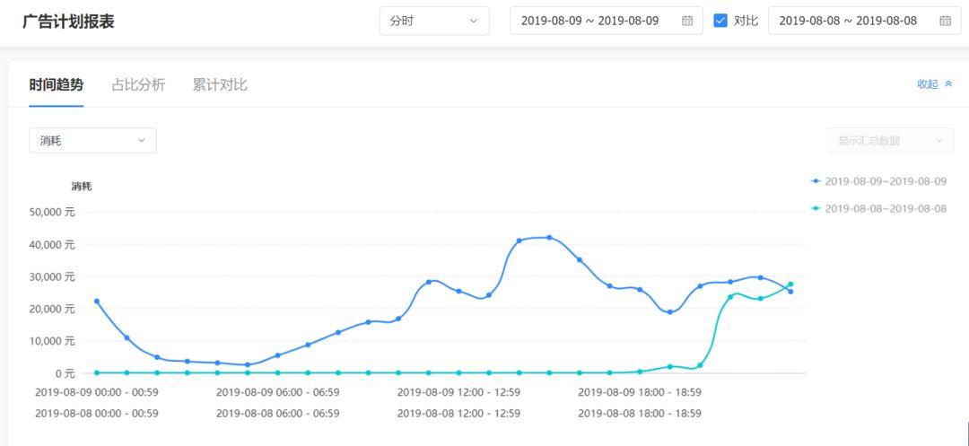Switch to the 占比分析 tab
Viewport: 969px width, 446px height.
pyautogui.click(x=138, y=84)
